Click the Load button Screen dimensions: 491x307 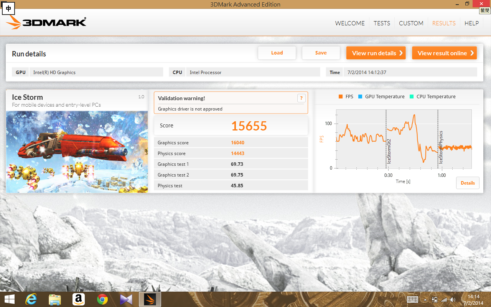click(277, 53)
